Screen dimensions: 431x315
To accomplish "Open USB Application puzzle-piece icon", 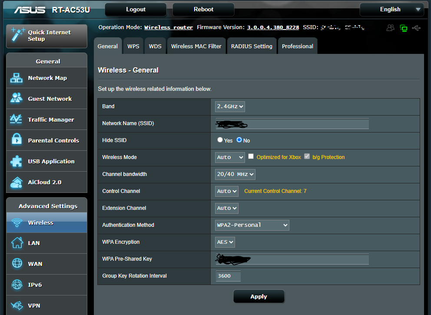I will [17, 161].
